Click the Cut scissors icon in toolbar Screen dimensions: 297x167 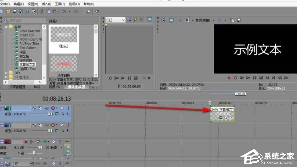point(42,11)
